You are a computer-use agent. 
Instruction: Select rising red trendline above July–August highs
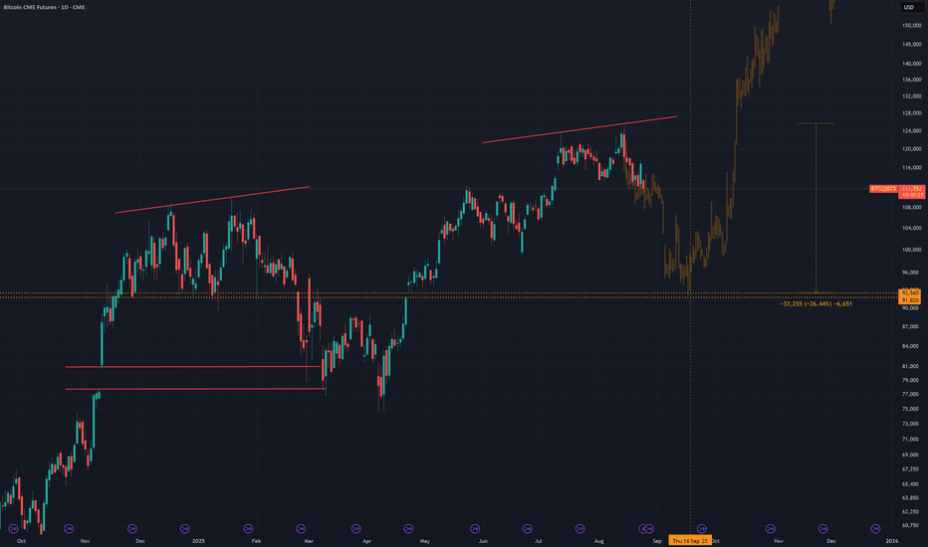[x=580, y=129]
